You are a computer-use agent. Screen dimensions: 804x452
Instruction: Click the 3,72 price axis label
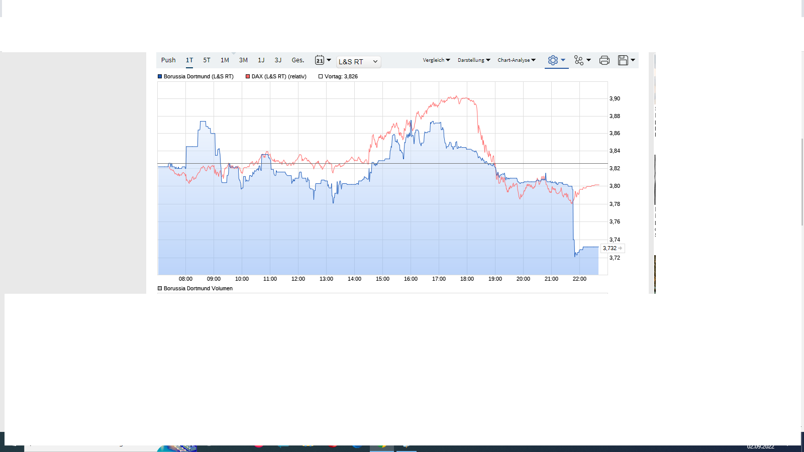click(x=615, y=258)
